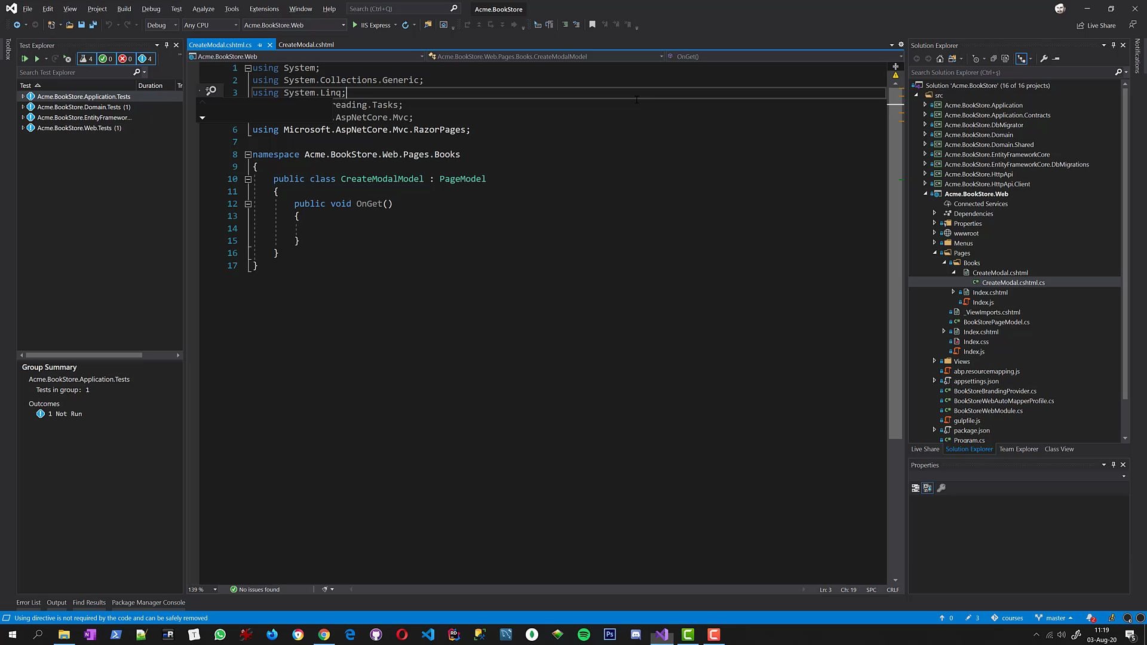1147x645 pixels.
Task: Toggle the failed tests filter
Action: pos(125,59)
